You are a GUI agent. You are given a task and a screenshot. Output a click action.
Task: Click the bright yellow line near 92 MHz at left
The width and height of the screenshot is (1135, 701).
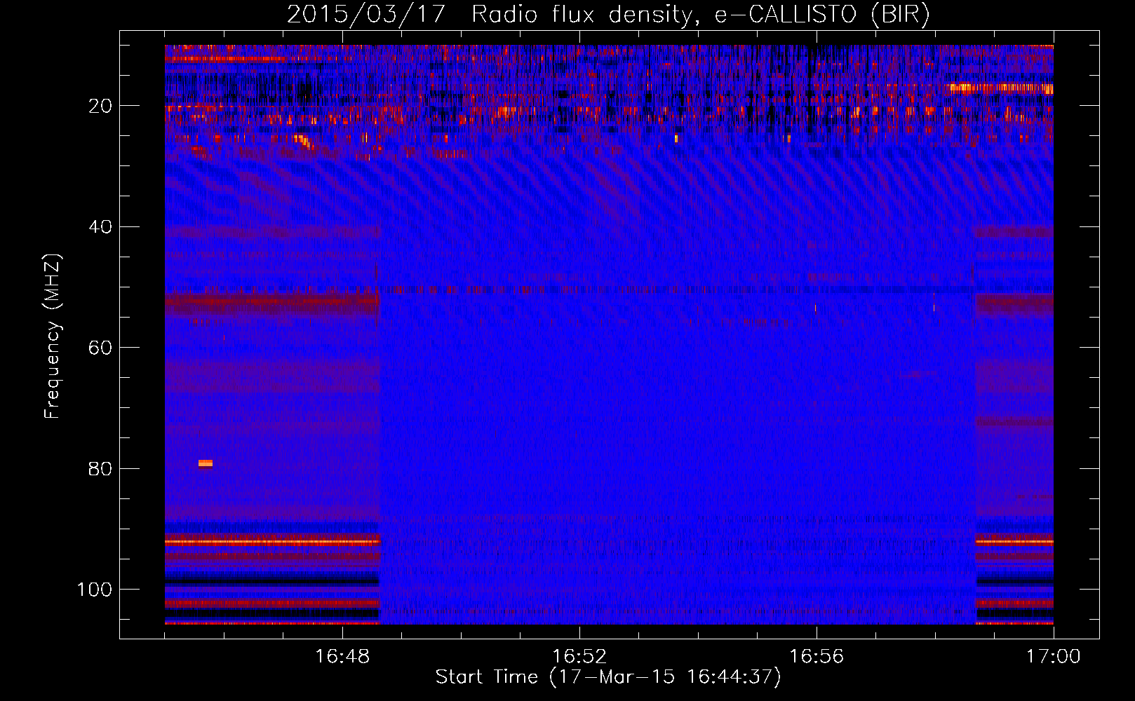[x=272, y=542]
